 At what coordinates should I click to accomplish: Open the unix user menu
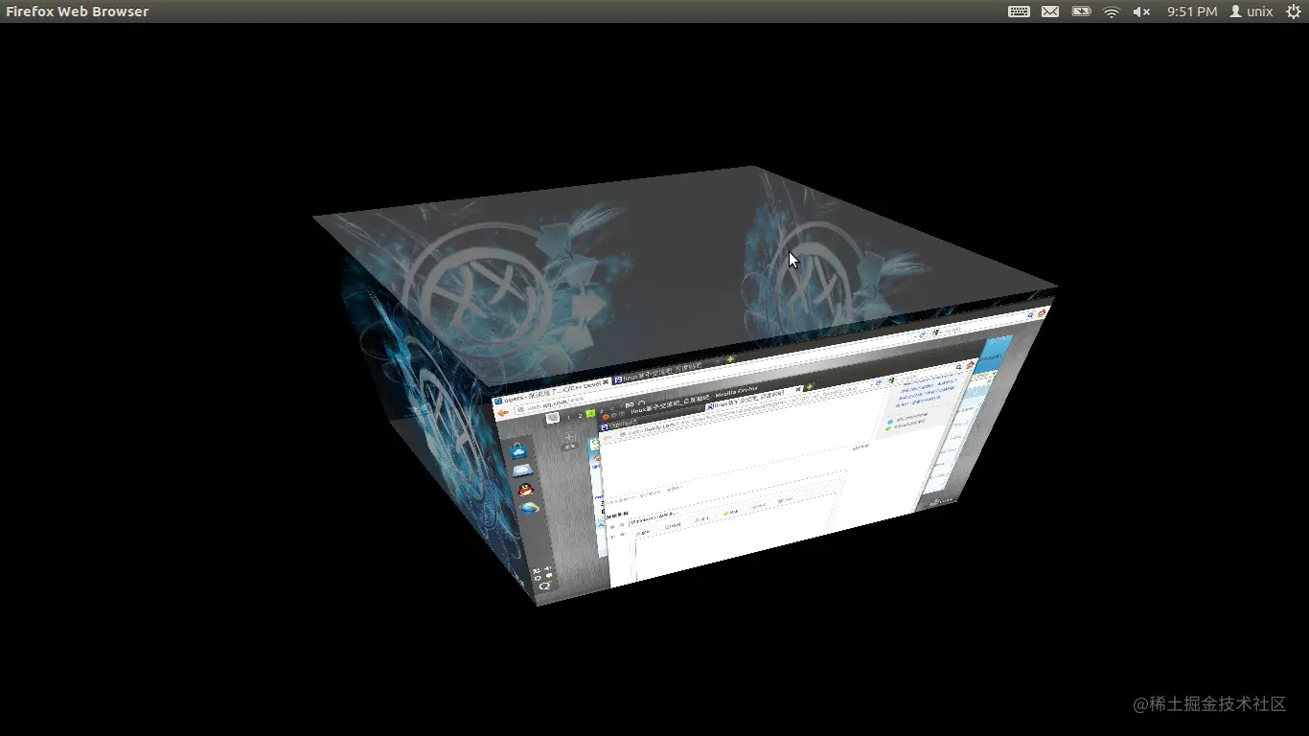pyautogui.click(x=1251, y=11)
